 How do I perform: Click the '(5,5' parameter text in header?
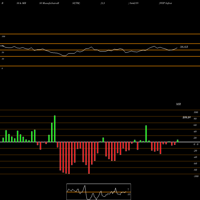(103, 3)
